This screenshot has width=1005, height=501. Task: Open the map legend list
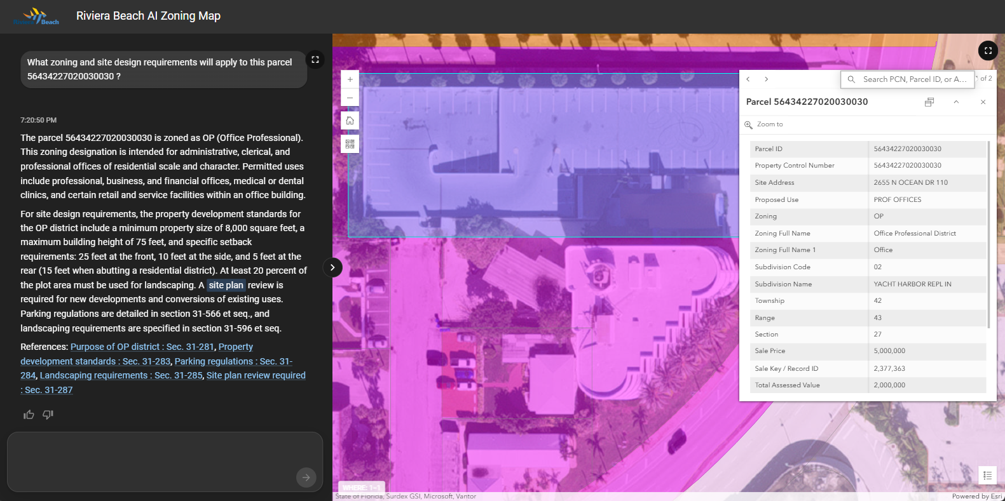click(x=987, y=476)
